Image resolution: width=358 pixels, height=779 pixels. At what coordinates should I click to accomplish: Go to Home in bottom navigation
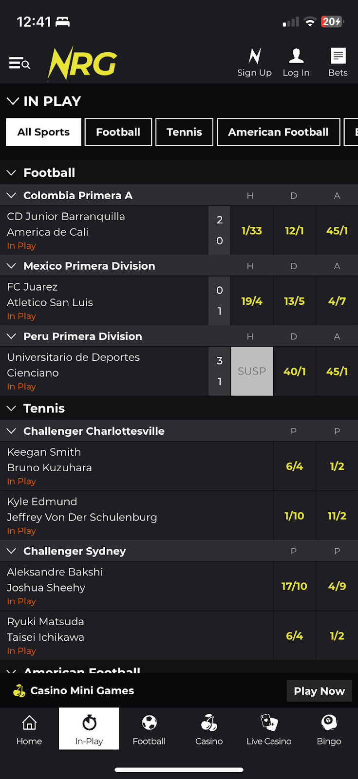click(29, 729)
